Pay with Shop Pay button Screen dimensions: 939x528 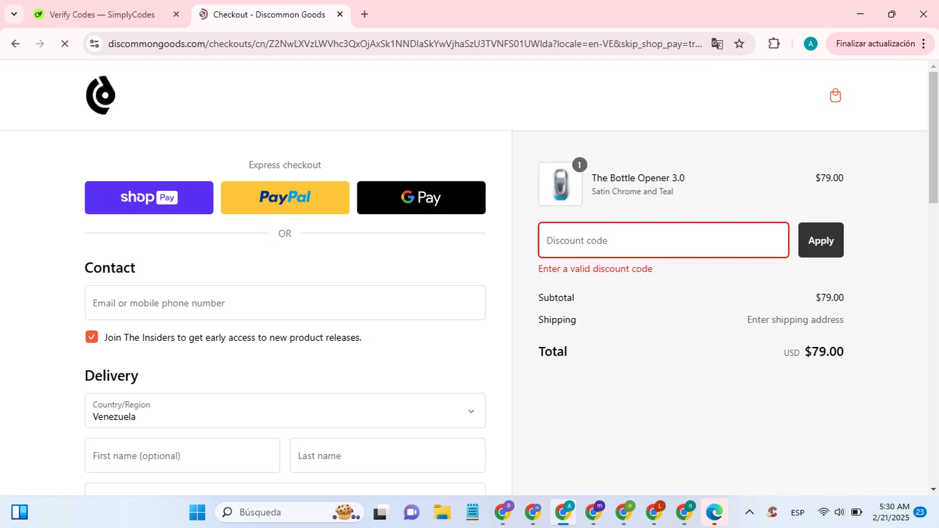tap(149, 198)
